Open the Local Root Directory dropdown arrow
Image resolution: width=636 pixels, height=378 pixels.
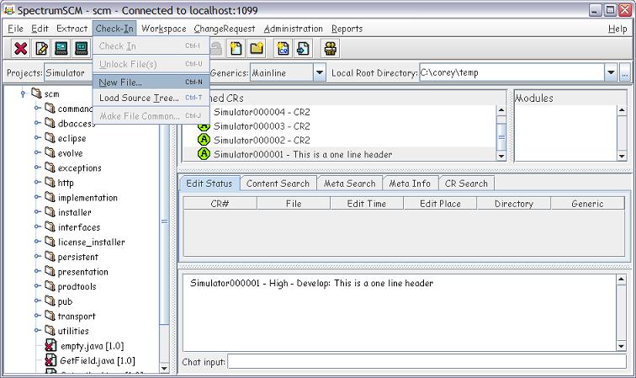pos(611,72)
